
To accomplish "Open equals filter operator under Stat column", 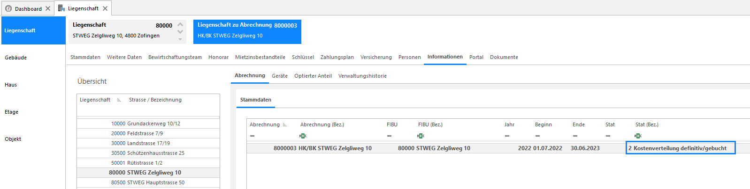I will click(608, 136).
